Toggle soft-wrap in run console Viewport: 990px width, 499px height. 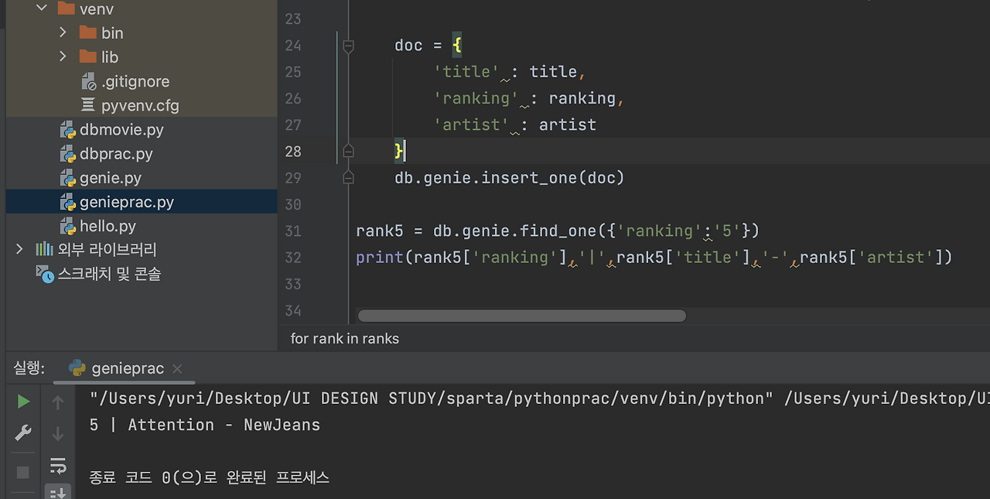coord(58,466)
